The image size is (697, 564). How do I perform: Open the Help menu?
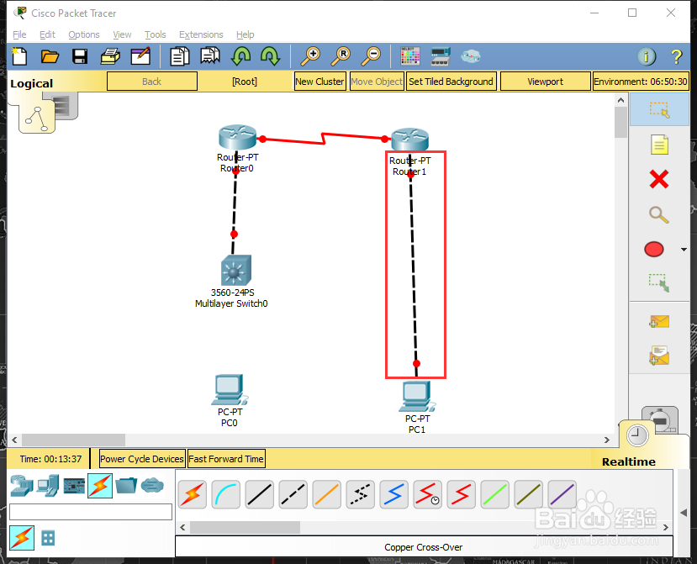click(x=245, y=34)
